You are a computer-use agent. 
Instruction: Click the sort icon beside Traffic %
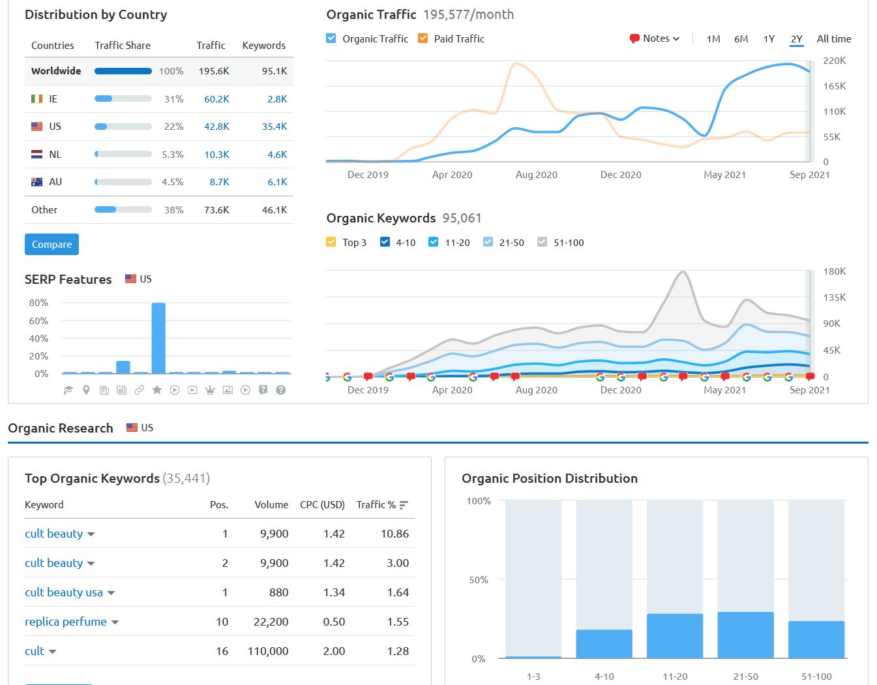pos(404,505)
